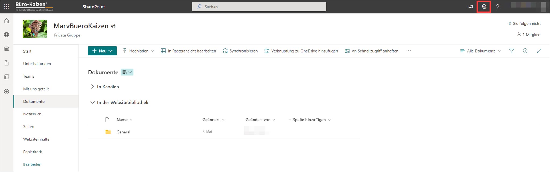Click the SharePoint app name link

tap(94, 7)
